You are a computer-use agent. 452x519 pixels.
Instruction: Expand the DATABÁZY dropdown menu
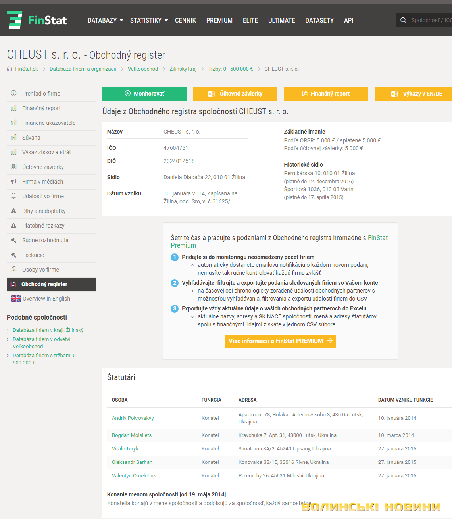click(105, 20)
